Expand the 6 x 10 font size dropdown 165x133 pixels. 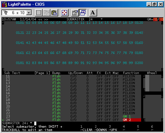[29, 13]
